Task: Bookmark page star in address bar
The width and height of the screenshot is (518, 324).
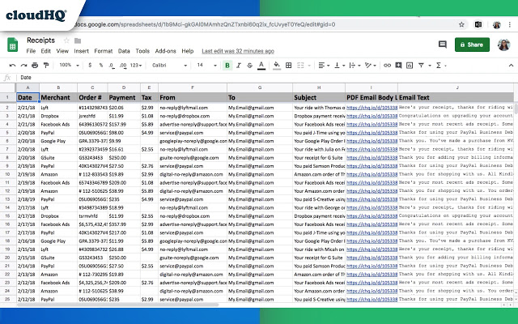Action: [x=461, y=24]
